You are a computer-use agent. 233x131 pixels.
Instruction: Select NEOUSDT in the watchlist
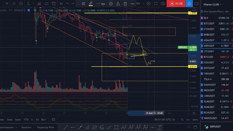click(x=217, y=90)
